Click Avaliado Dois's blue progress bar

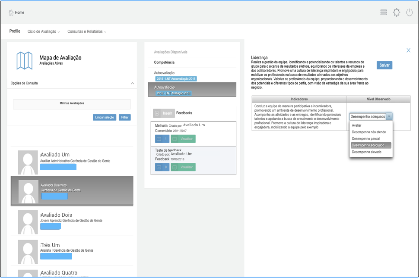tap(51, 227)
